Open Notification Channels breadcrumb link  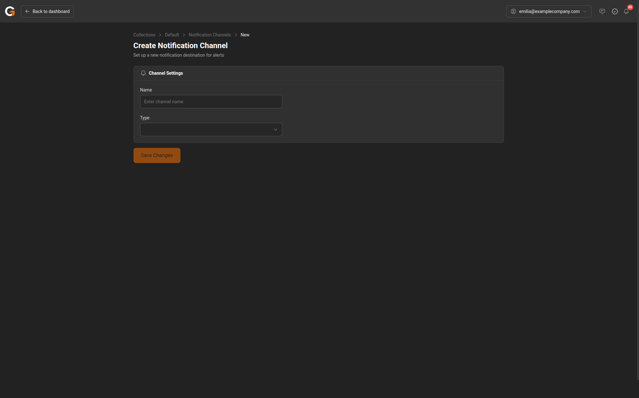click(210, 35)
